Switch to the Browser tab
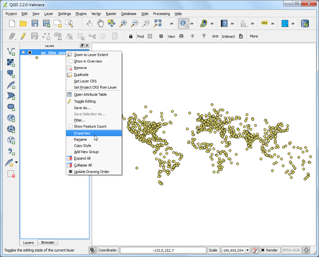This screenshot has height=257, width=319. click(48, 242)
